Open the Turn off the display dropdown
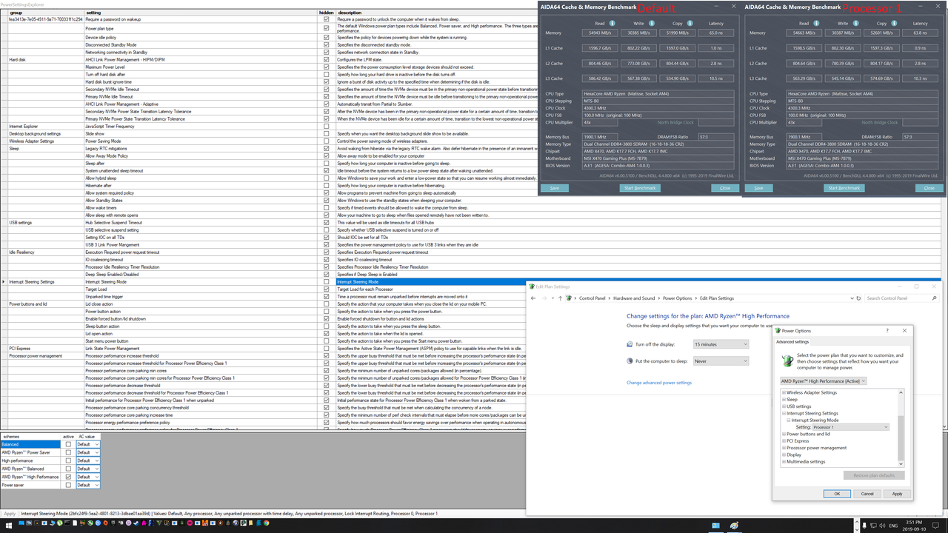This screenshot has height=533, width=948. tap(721, 344)
